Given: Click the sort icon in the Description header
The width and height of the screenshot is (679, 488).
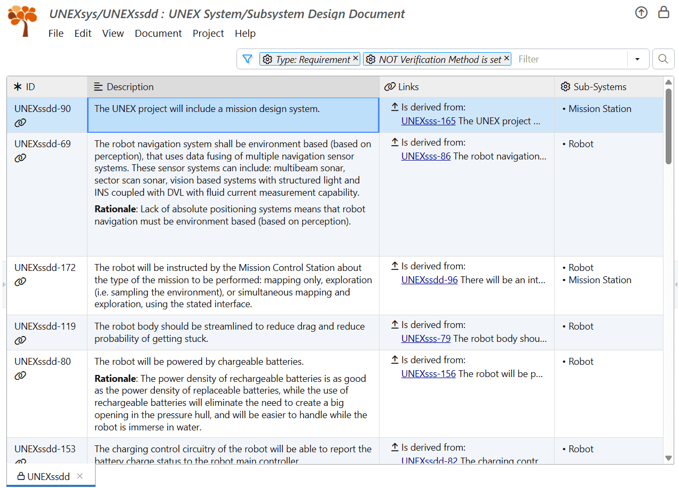Looking at the screenshot, I should (97, 86).
